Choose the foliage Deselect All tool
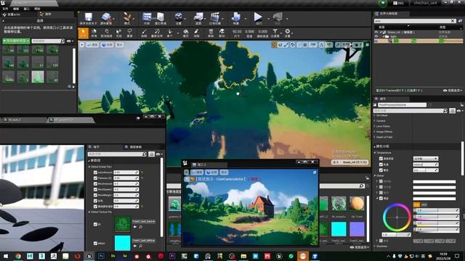Screen dimensions: 465x261 (x=106, y=33)
